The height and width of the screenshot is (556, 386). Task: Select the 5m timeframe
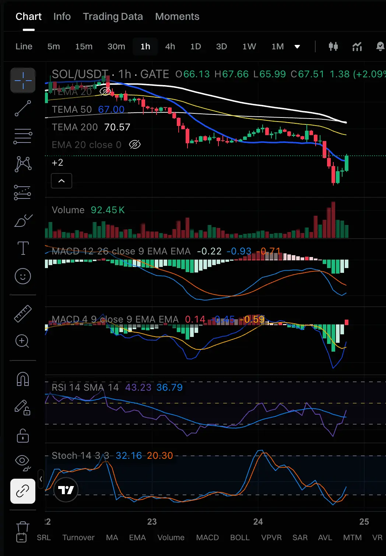click(x=54, y=46)
